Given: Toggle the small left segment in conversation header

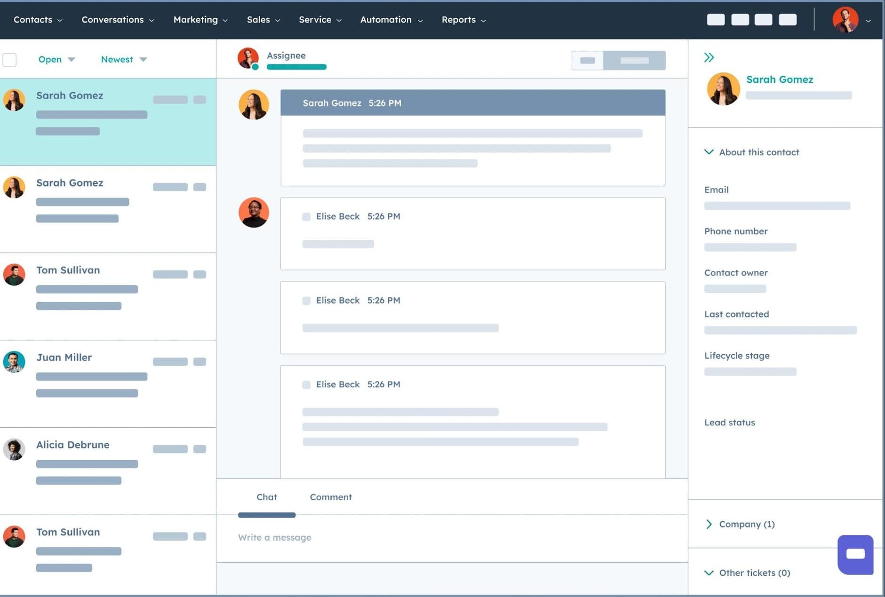Looking at the screenshot, I should (587, 60).
